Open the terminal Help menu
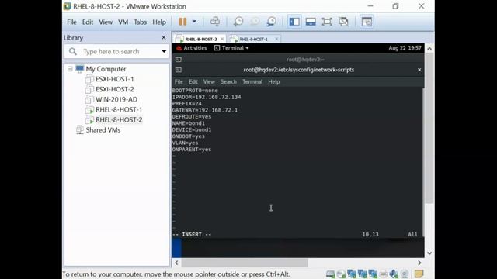 [274, 81]
